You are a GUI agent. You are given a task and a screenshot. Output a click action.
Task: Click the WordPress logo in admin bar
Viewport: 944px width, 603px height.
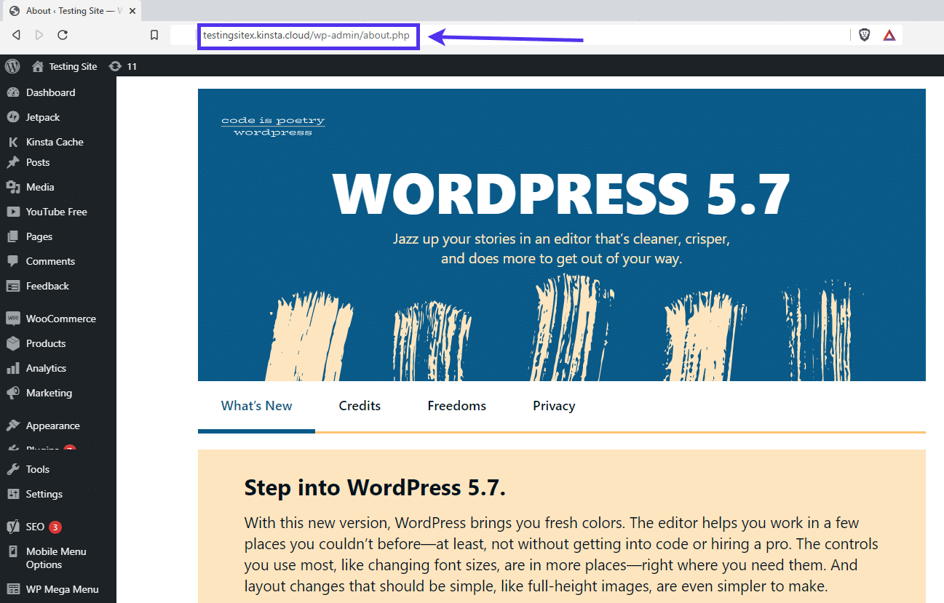[12, 66]
